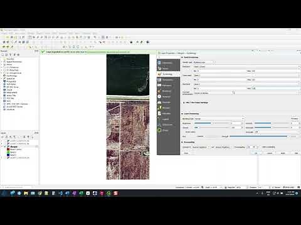Enable Colorize checkbox in Hue row
Image resolution: width=301 pixels, height=225 pixels.
(x=196, y=136)
